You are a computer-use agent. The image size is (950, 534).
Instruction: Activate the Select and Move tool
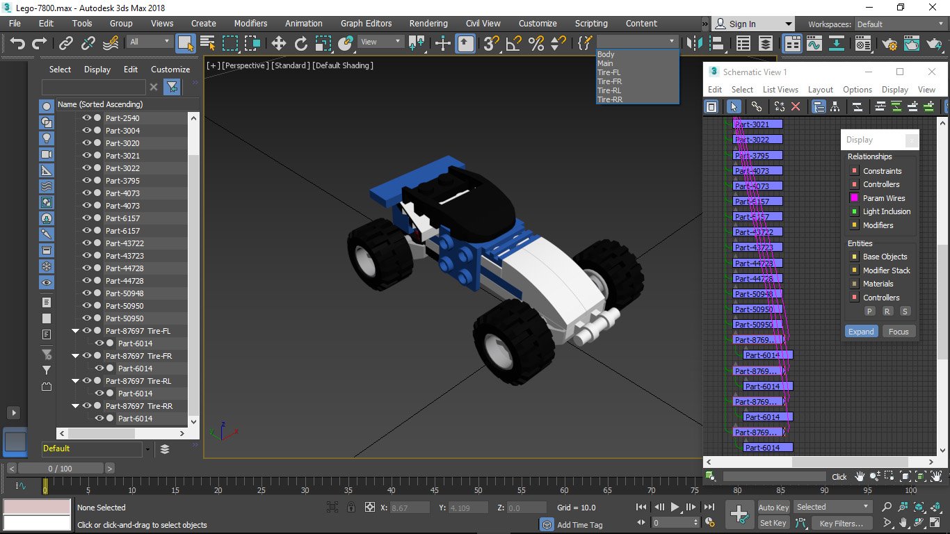point(279,43)
